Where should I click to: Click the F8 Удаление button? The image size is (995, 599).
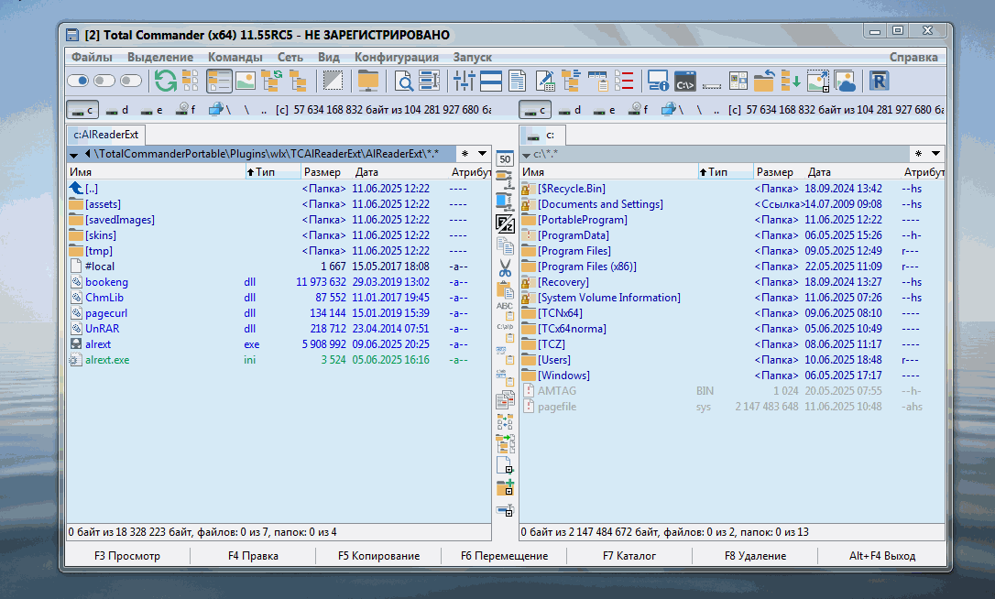tap(755, 556)
